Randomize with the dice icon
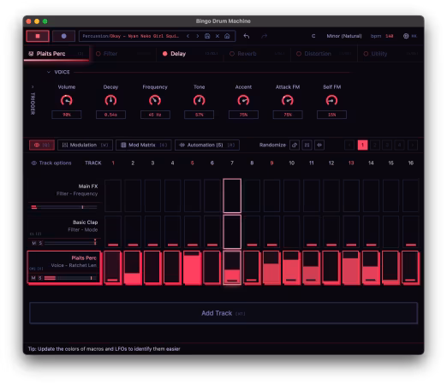 [x=295, y=145]
